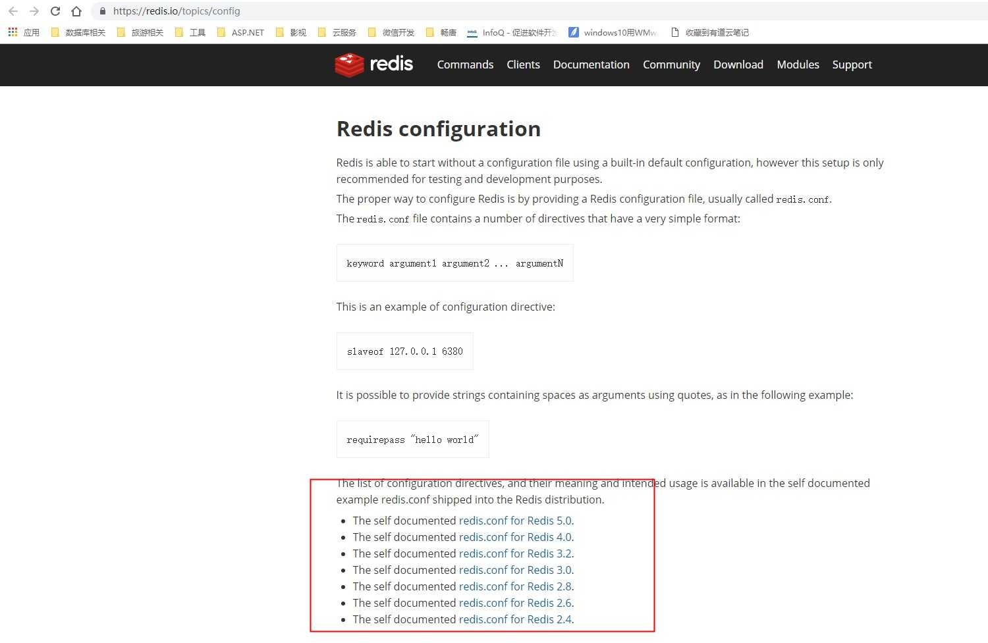Reload the current page
Viewport: 988px width, 643px height.
[55, 11]
